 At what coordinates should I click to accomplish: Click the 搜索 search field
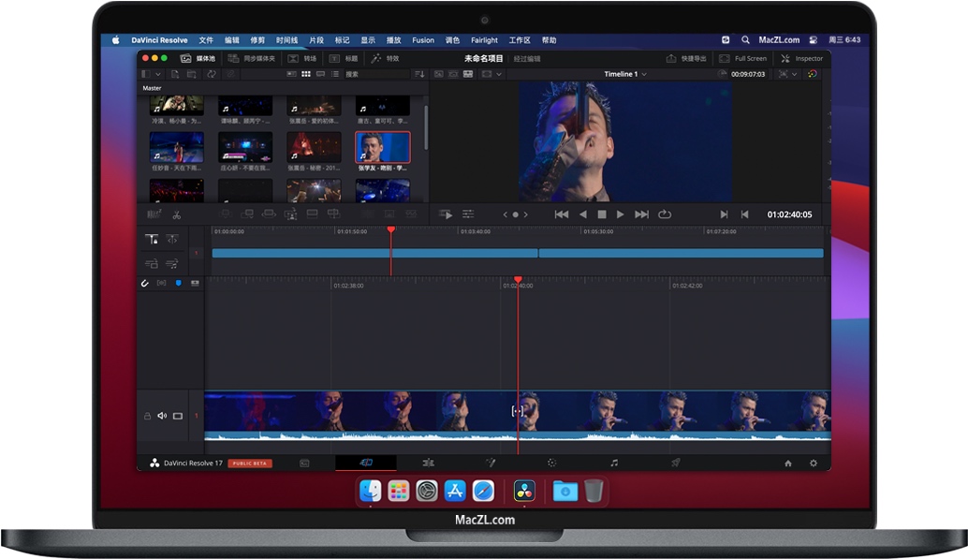pyautogui.click(x=375, y=74)
